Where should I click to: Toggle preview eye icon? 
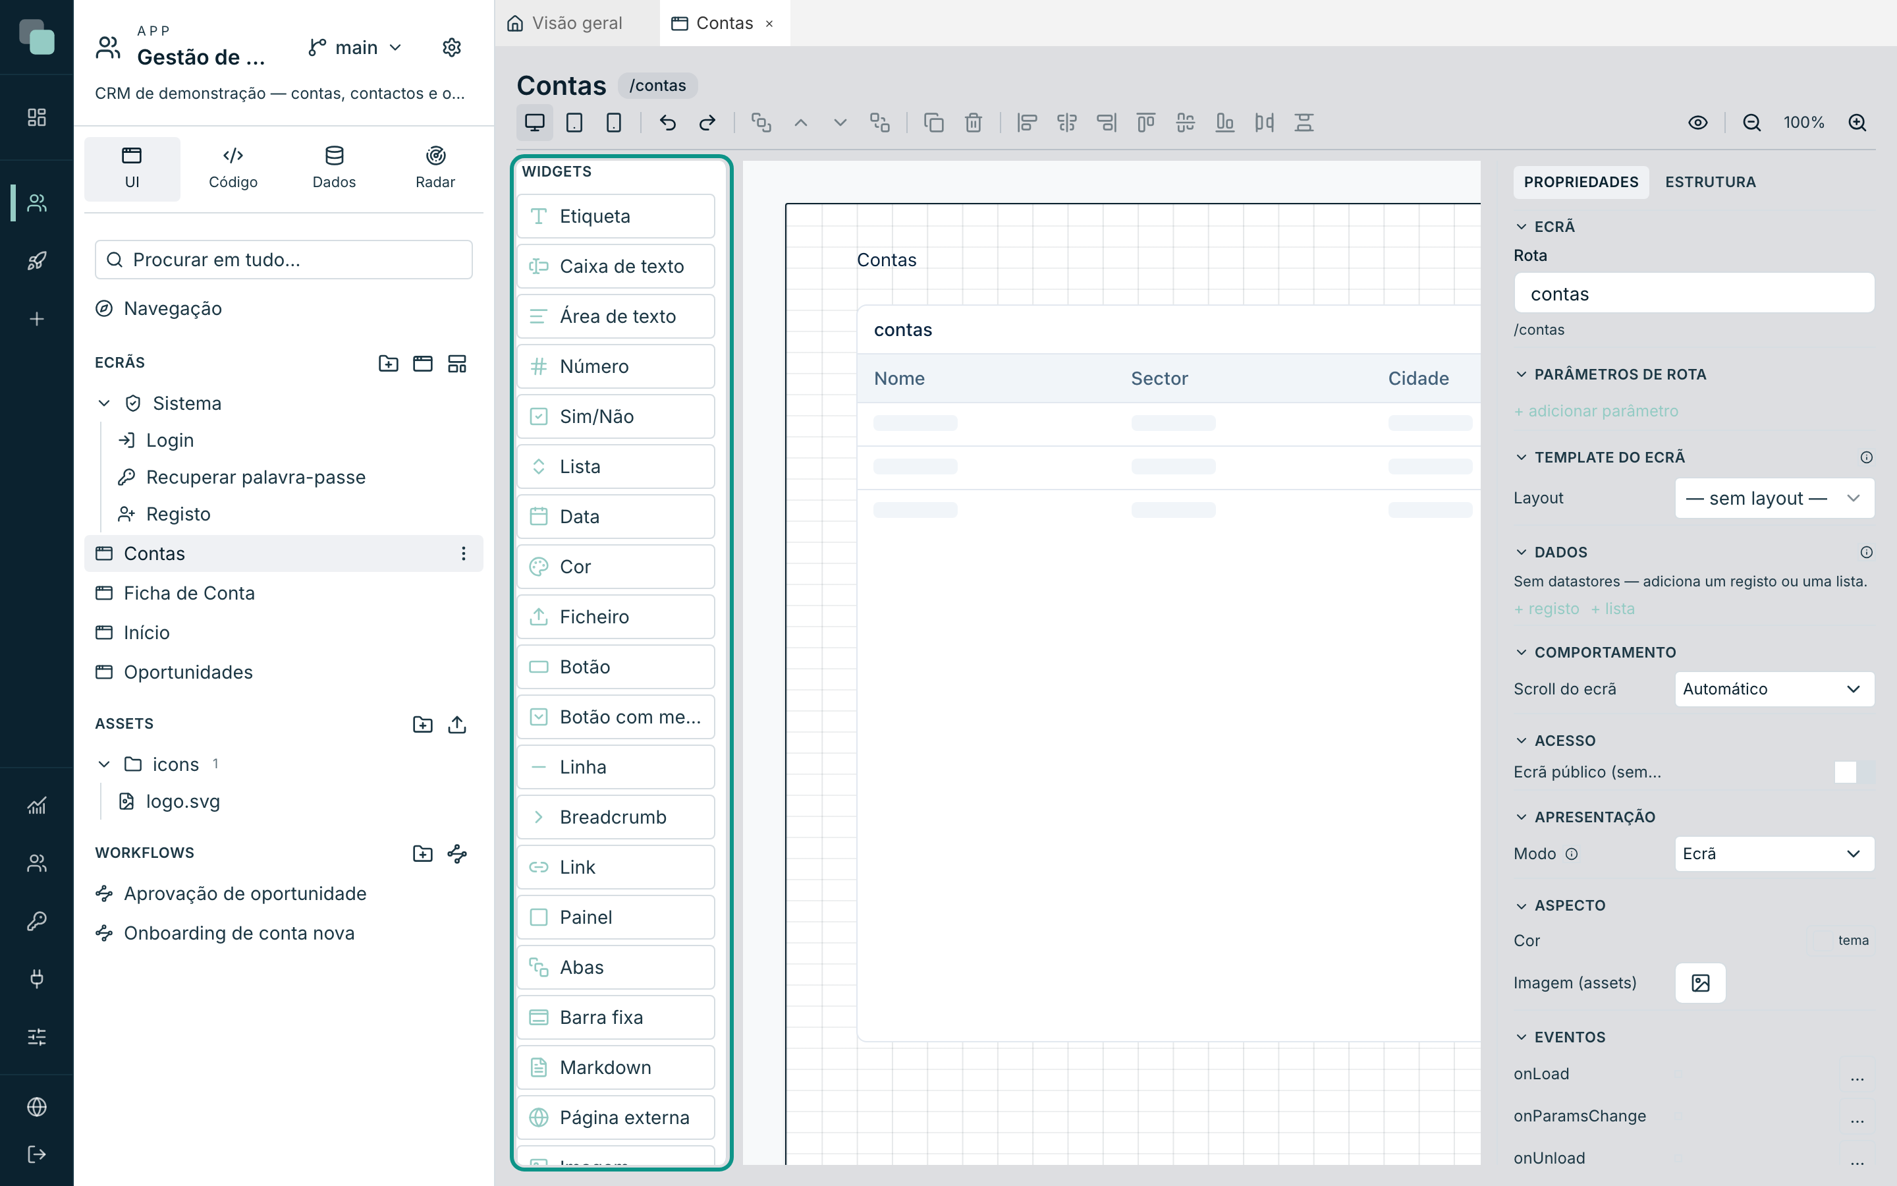(1698, 123)
